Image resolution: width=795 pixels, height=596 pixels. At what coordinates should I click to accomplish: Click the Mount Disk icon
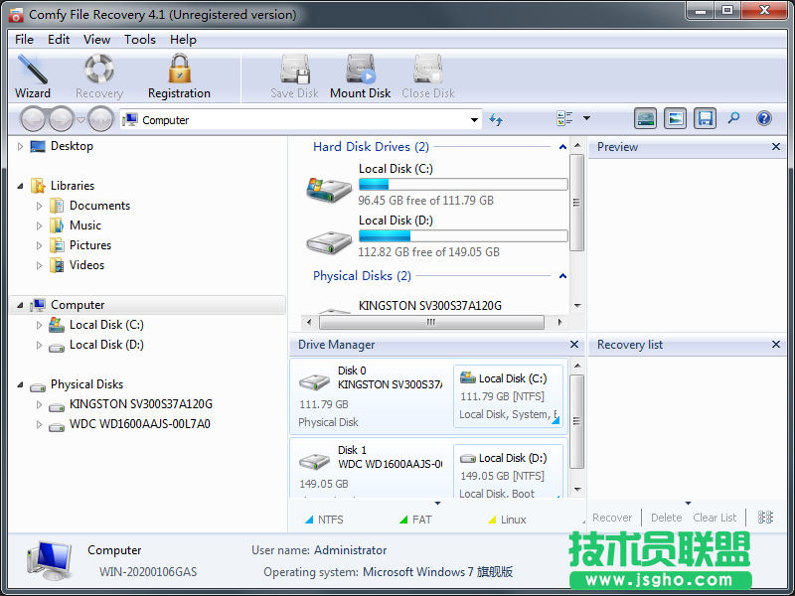360,75
